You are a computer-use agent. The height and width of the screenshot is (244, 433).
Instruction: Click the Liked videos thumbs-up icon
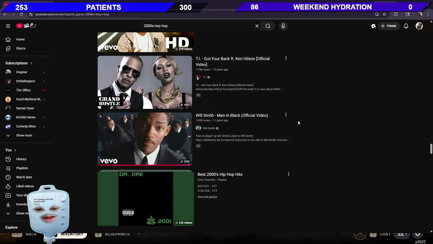[8, 186]
